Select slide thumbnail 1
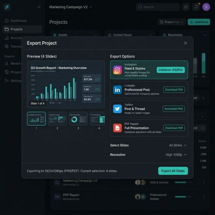Screen dimensions: 215x215 tap(36, 119)
